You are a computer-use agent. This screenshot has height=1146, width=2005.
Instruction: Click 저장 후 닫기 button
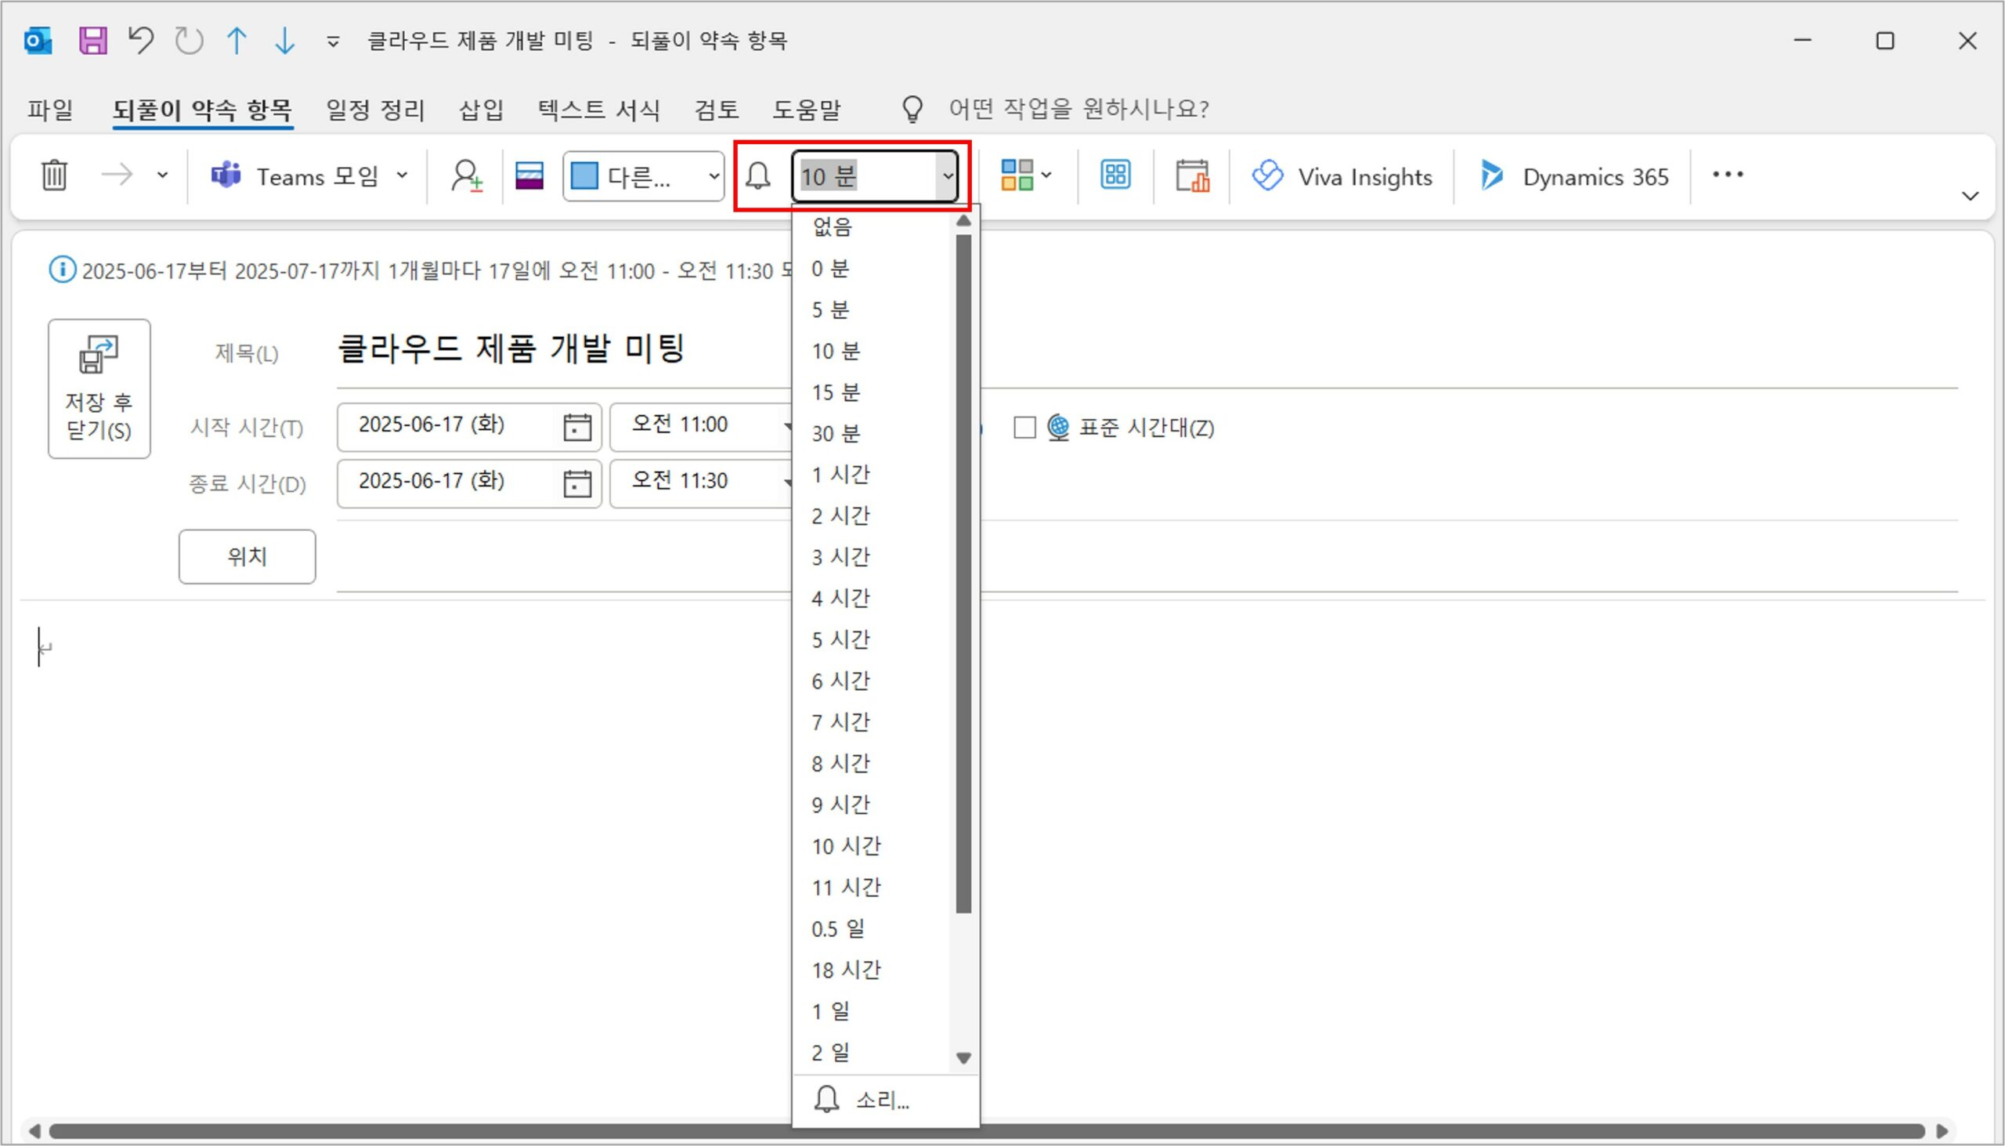pyautogui.click(x=99, y=389)
